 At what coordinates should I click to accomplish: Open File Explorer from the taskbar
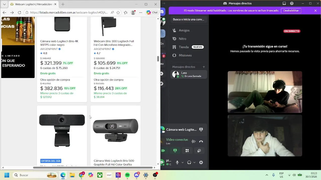72,175
